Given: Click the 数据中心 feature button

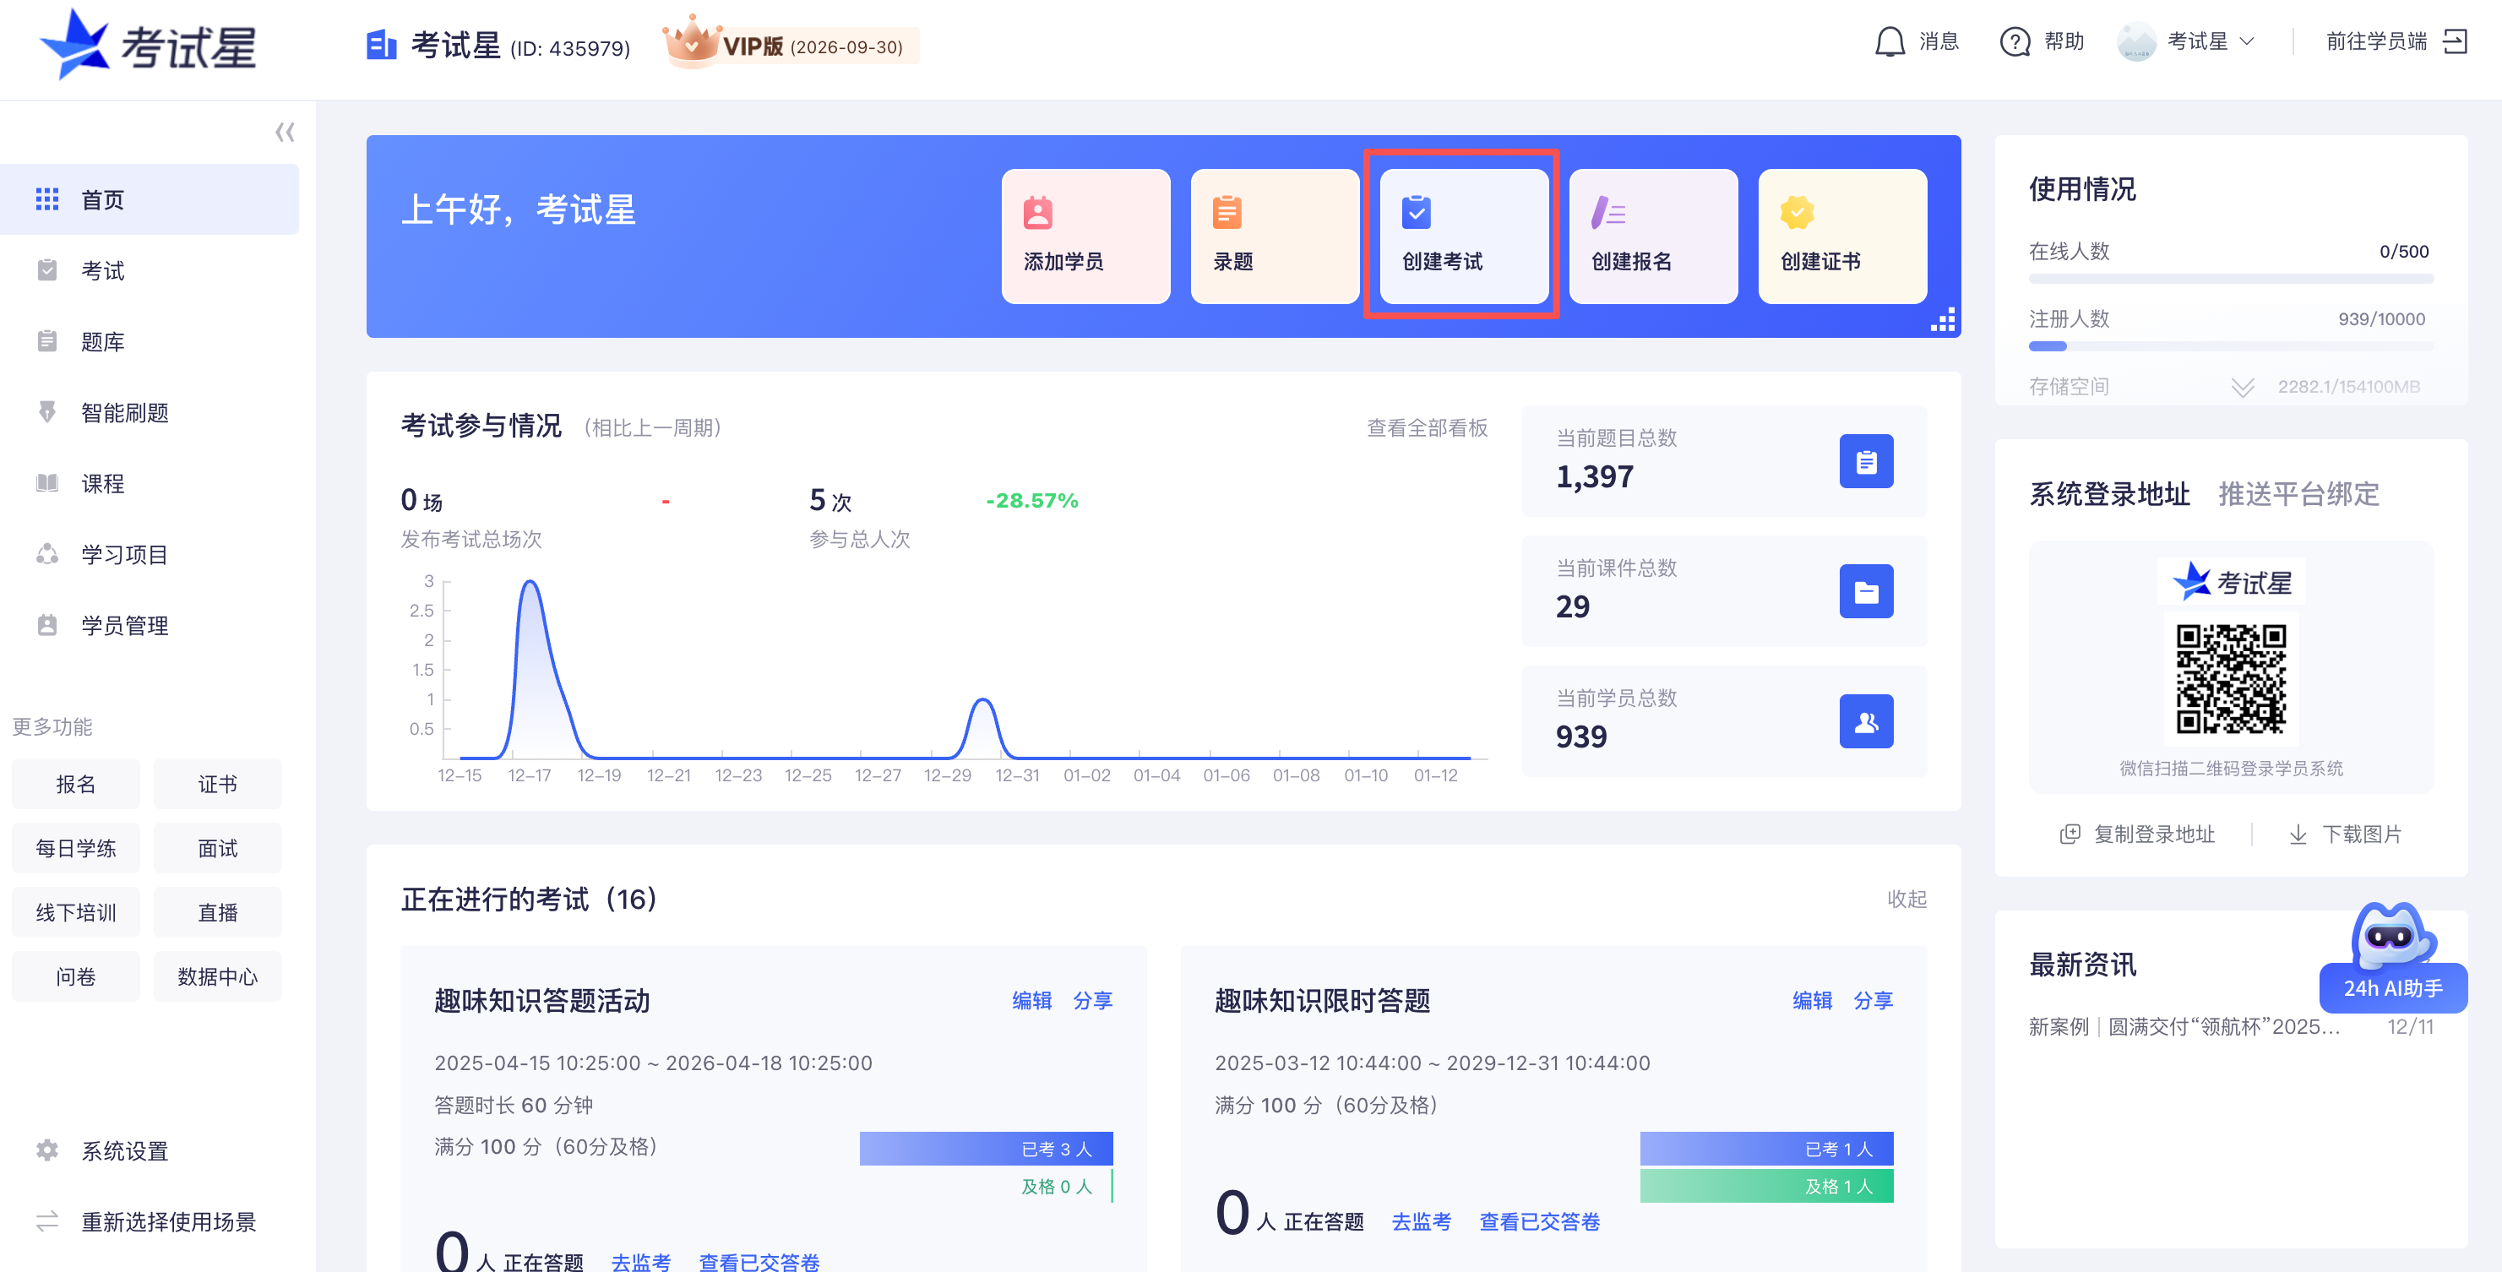Looking at the screenshot, I should [x=218, y=977].
